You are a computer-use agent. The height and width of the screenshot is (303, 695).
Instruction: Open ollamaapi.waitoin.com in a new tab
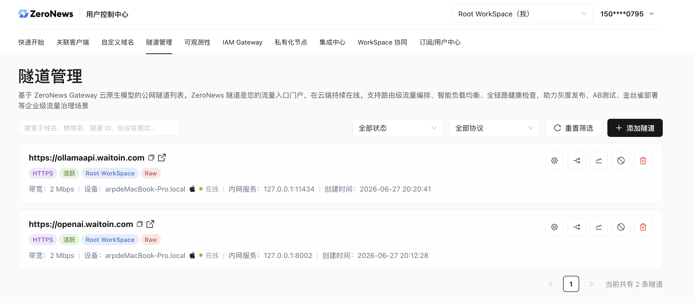click(x=162, y=158)
